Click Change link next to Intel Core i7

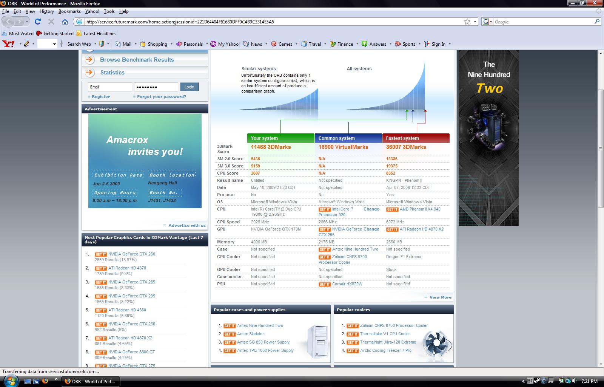pyautogui.click(x=371, y=209)
